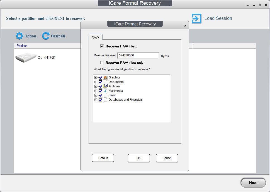Expand the Graphics tree node

[x=96, y=78]
